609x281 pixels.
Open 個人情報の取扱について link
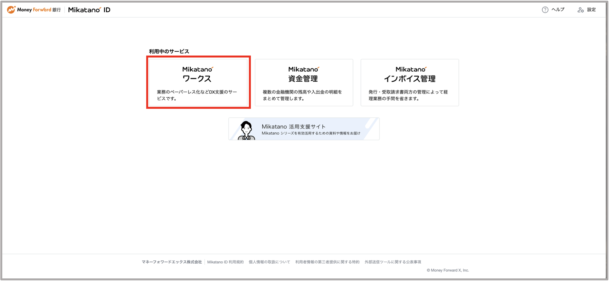coord(269,262)
